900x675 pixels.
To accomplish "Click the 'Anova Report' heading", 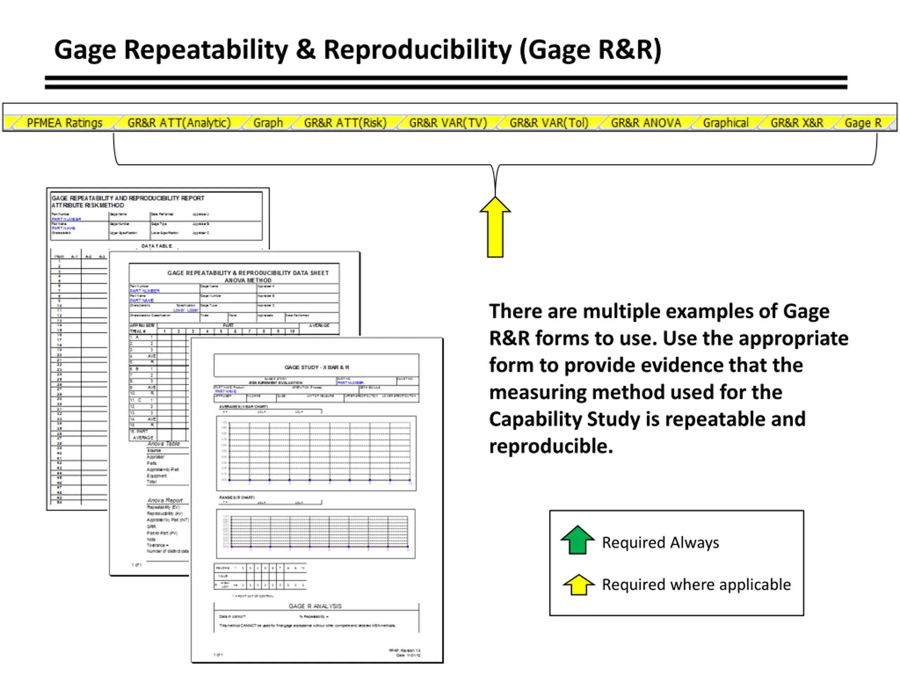I will click(x=165, y=501).
